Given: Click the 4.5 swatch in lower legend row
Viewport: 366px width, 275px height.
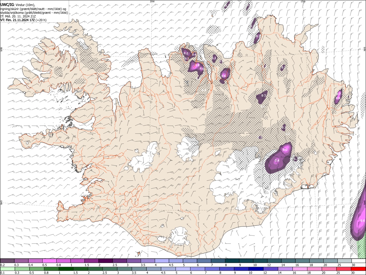Looking at the screenshot, I should pos(168,269).
